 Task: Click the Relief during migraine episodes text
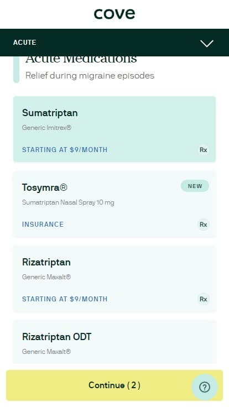90,76
